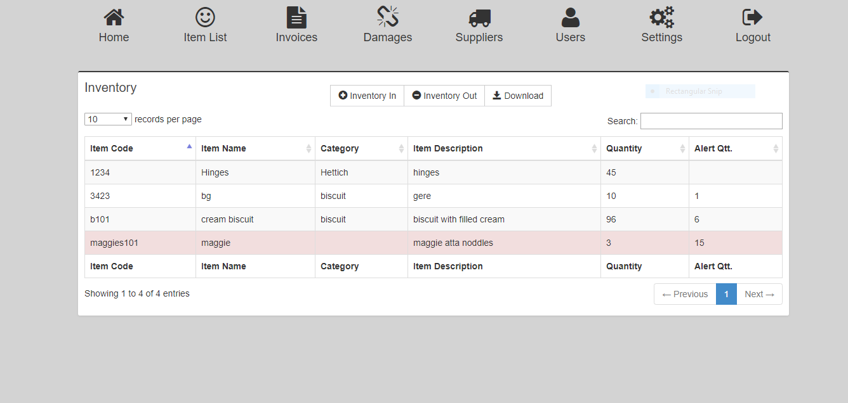Image resolution: width=848 pixels, height=403 pixels.
Task: Select page 1 in pagination
Action: coord(726,294)
